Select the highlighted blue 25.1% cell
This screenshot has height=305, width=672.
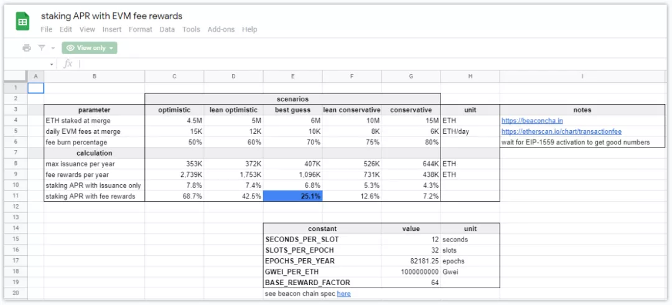292,196
